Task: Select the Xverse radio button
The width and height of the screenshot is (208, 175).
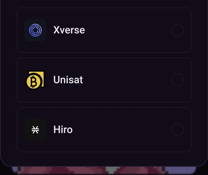Action: tap(177, 30)
